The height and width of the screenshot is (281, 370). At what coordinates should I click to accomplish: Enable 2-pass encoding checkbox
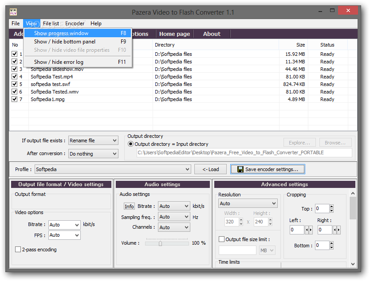tap(18, 249)
